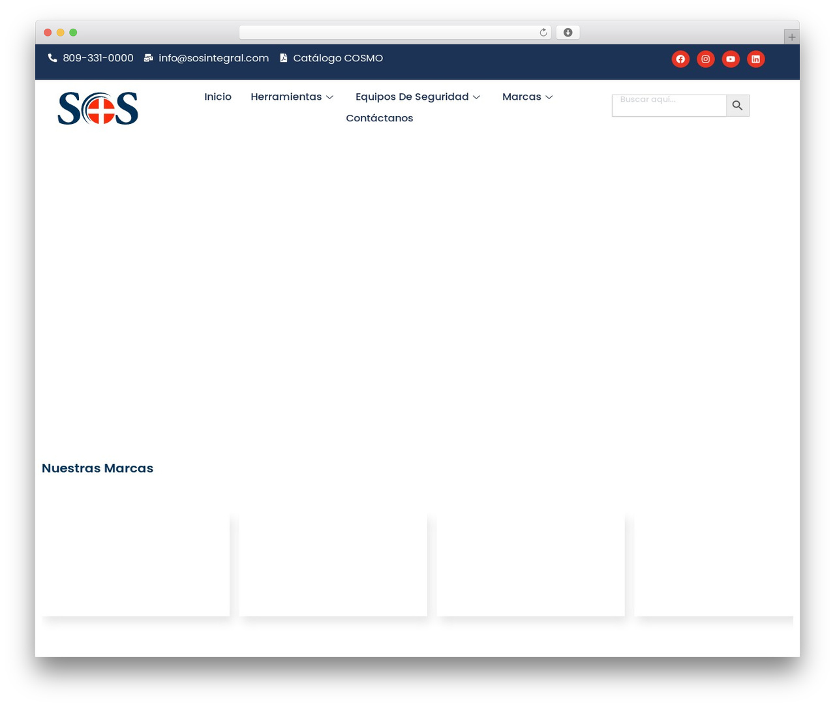Reload the page with the browser refresh icon

543,33
